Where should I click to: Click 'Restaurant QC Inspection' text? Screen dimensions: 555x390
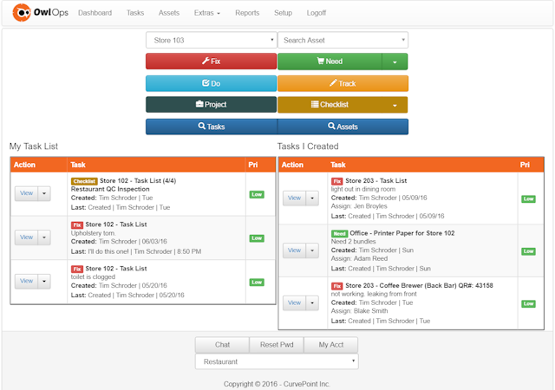coord(110,189)
